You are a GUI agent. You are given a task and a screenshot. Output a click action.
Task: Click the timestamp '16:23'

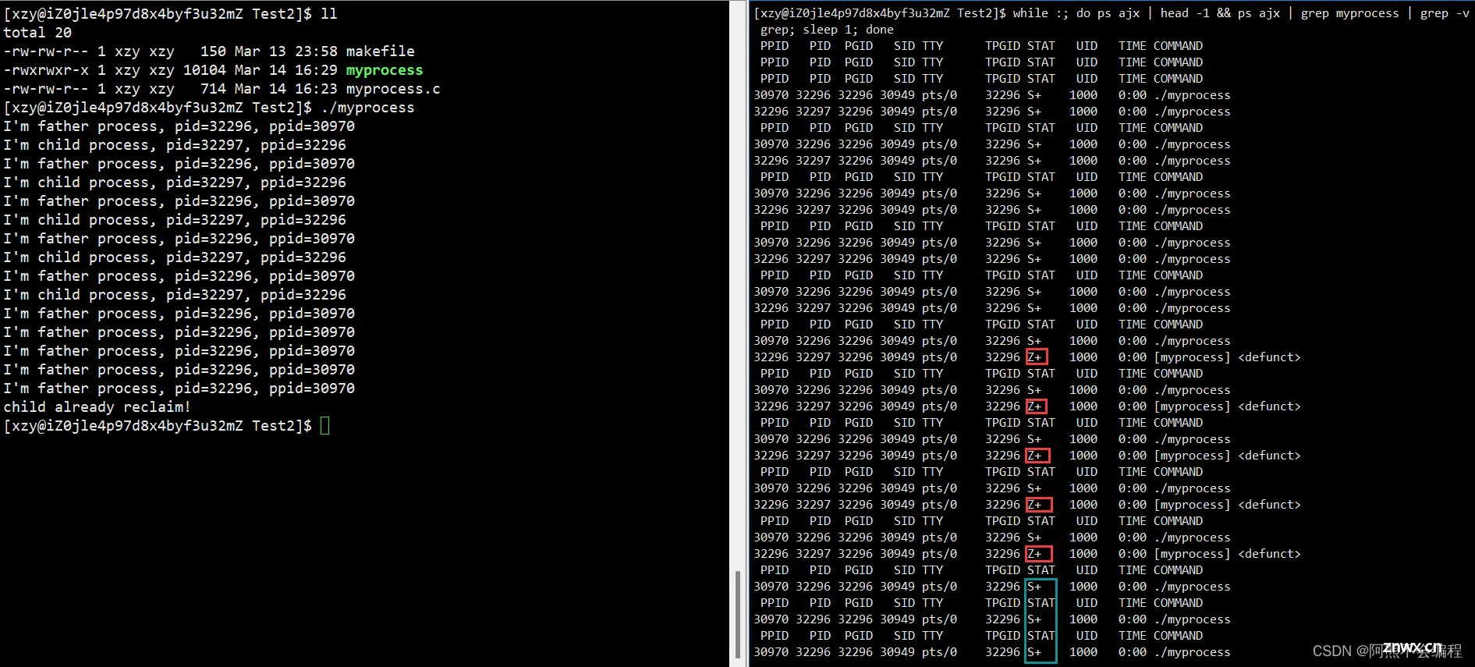point(316,89)
